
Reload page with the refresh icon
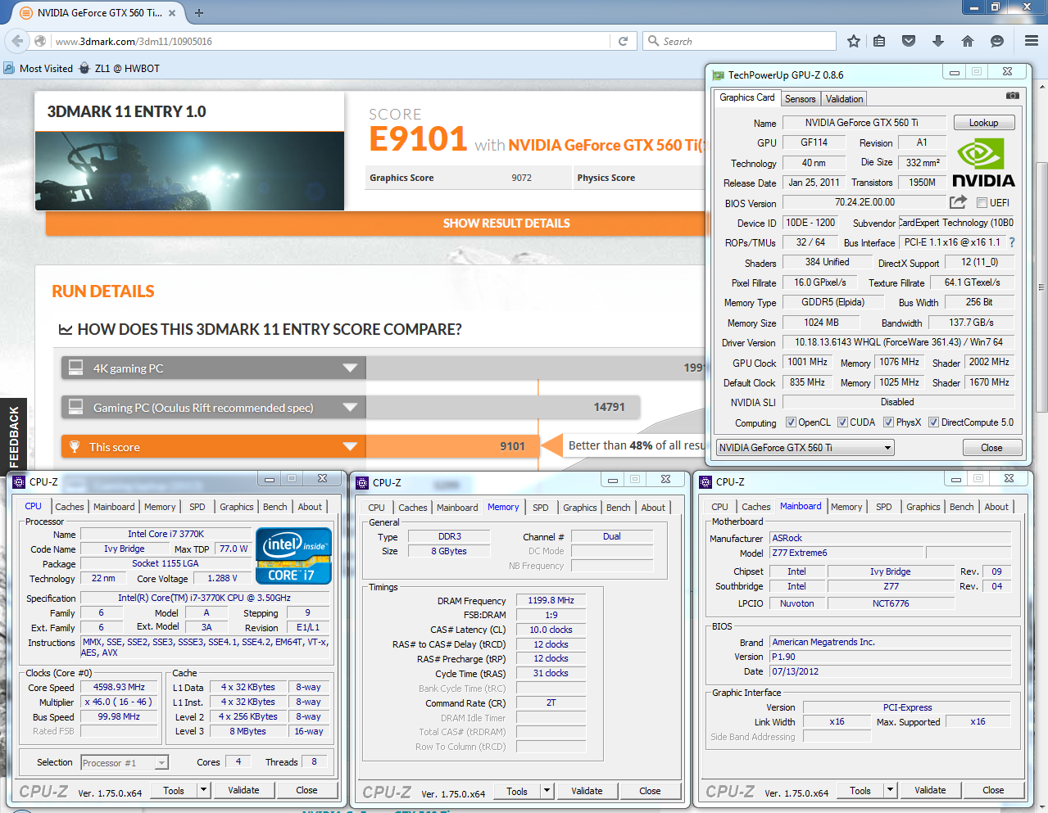click(x=623, y=41)
